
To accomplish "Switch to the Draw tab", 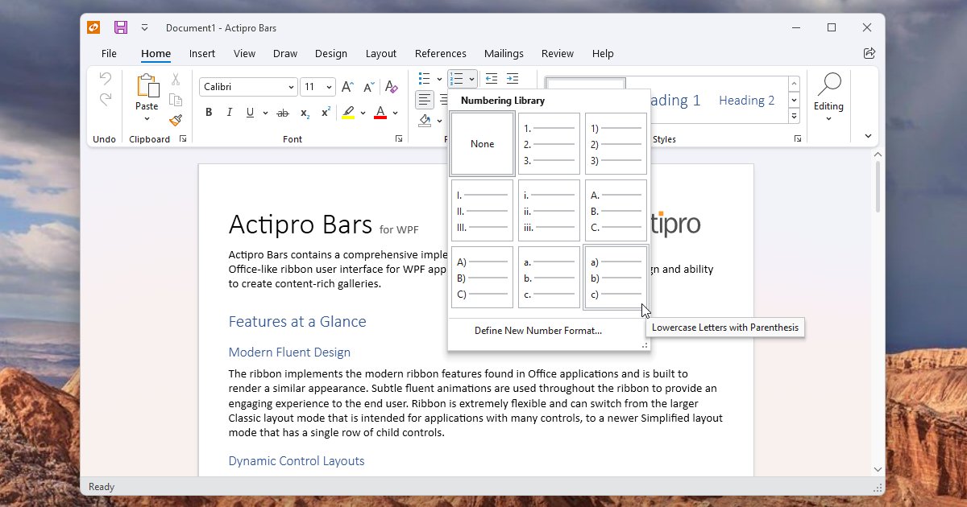I will [285, 53].
